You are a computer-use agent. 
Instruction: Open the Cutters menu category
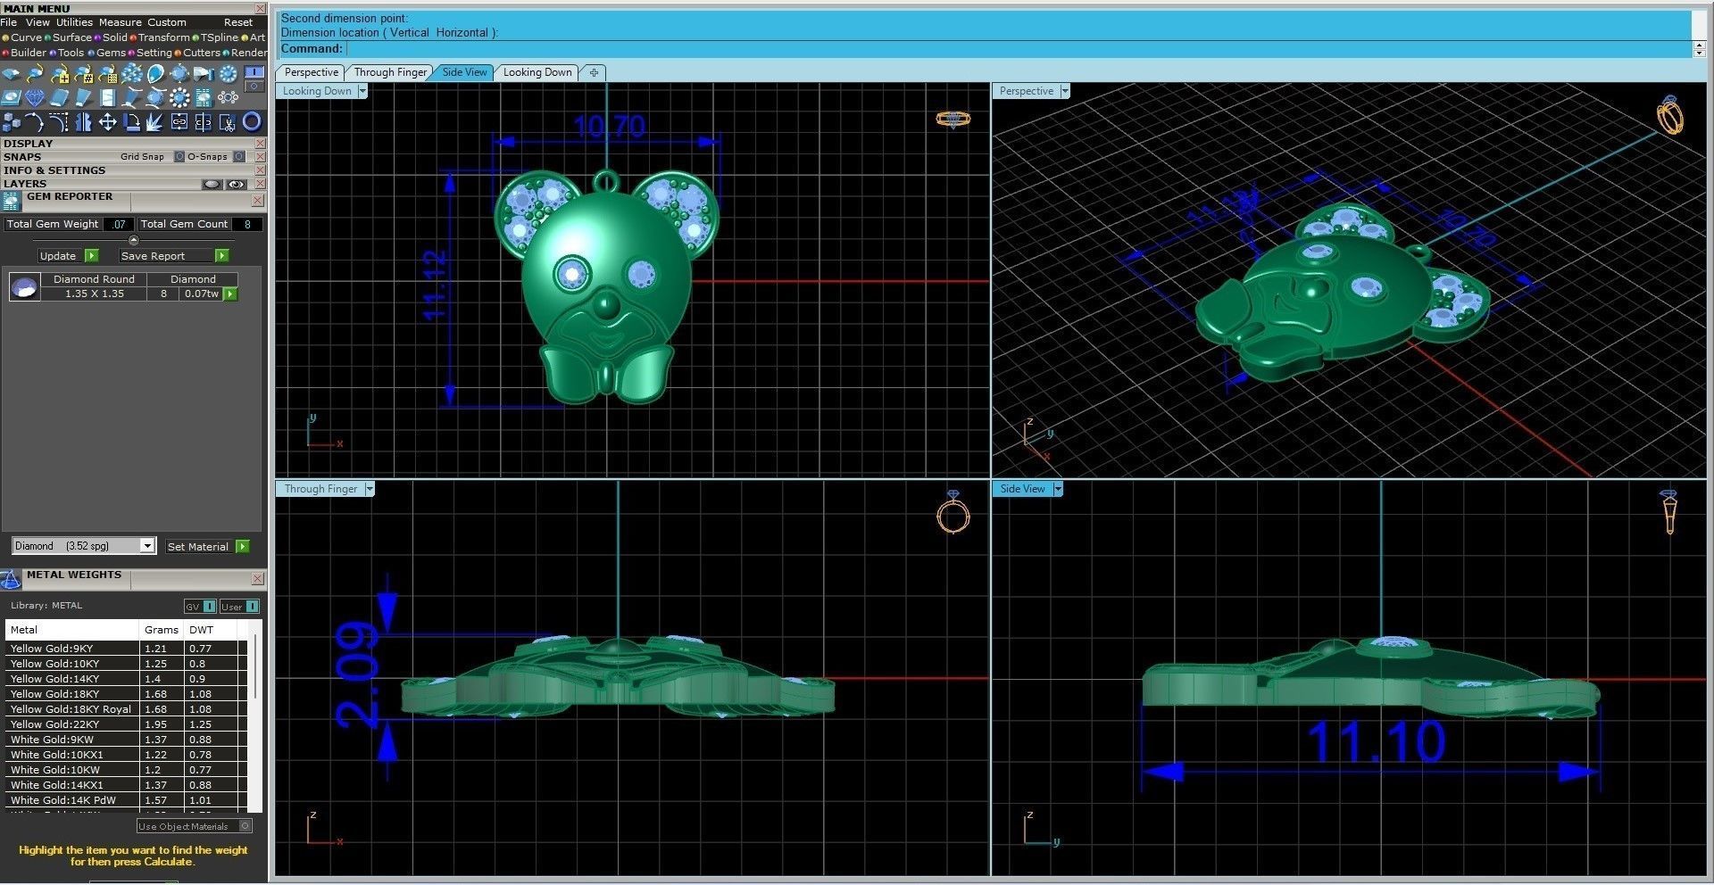coord(197,53)
